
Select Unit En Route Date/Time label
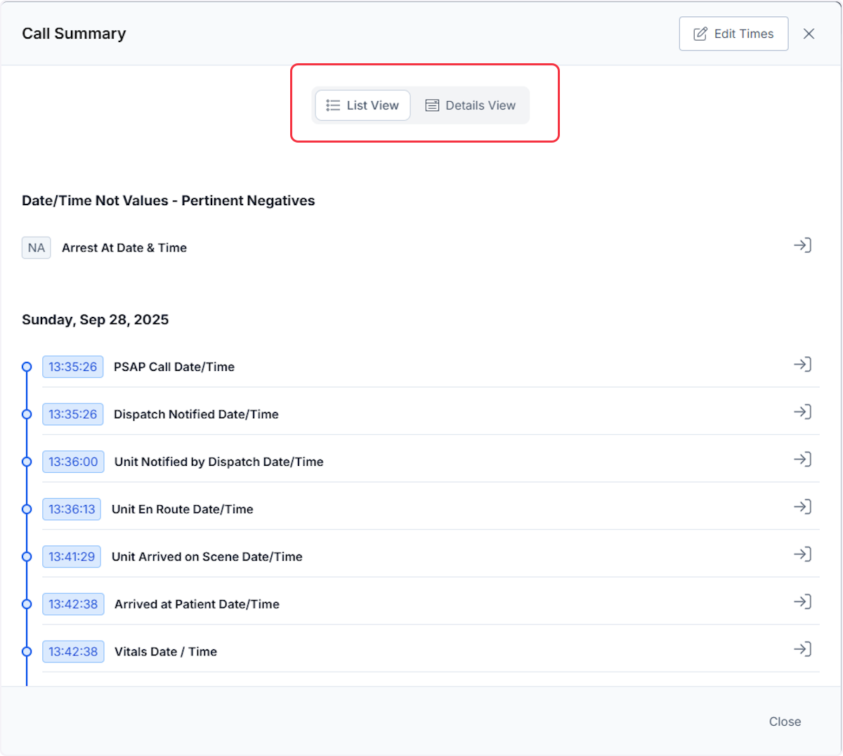(183, 509)
